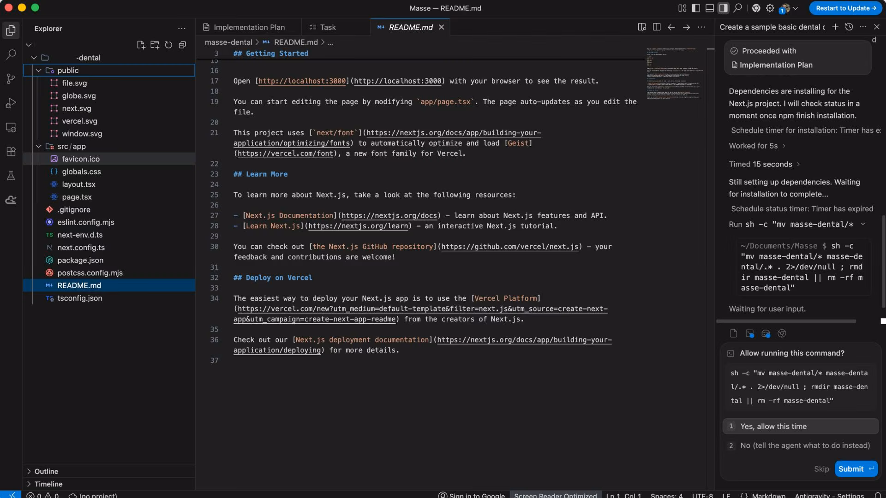
Task: Open editor more actions menu
Action: [701, 27]
